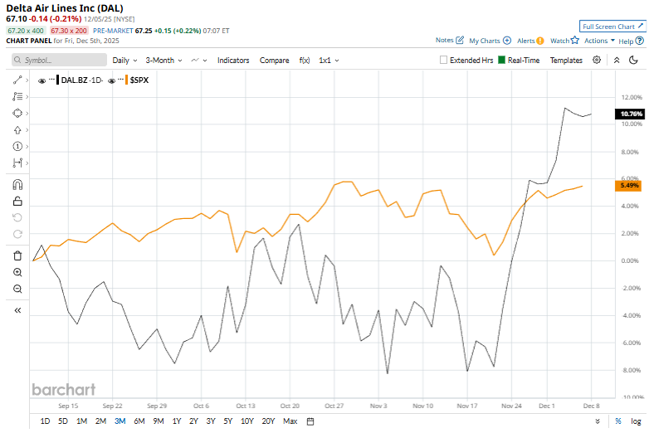This screenshot has width=649, height=433.
Task: Click the Watch star icon
Action: [575, 40]
